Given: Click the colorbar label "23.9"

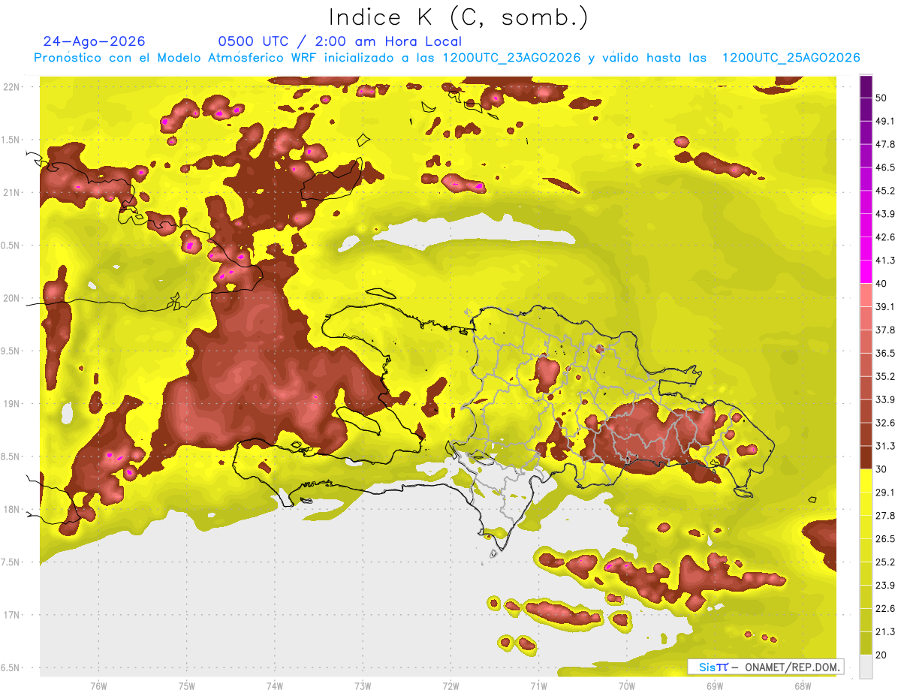Looking at the screenshot, I should 884,585.
